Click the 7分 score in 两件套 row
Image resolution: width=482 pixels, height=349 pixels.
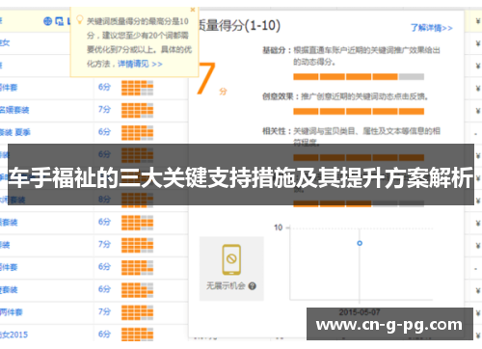click(104, 311)
